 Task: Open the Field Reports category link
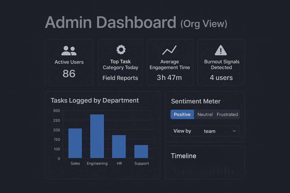click(x=120, y=78)
